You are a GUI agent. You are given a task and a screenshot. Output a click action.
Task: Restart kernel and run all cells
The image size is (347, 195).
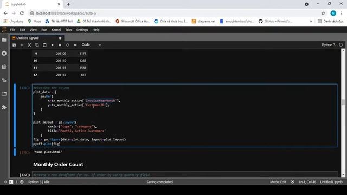pyautogui.click(x=75, y=45)
